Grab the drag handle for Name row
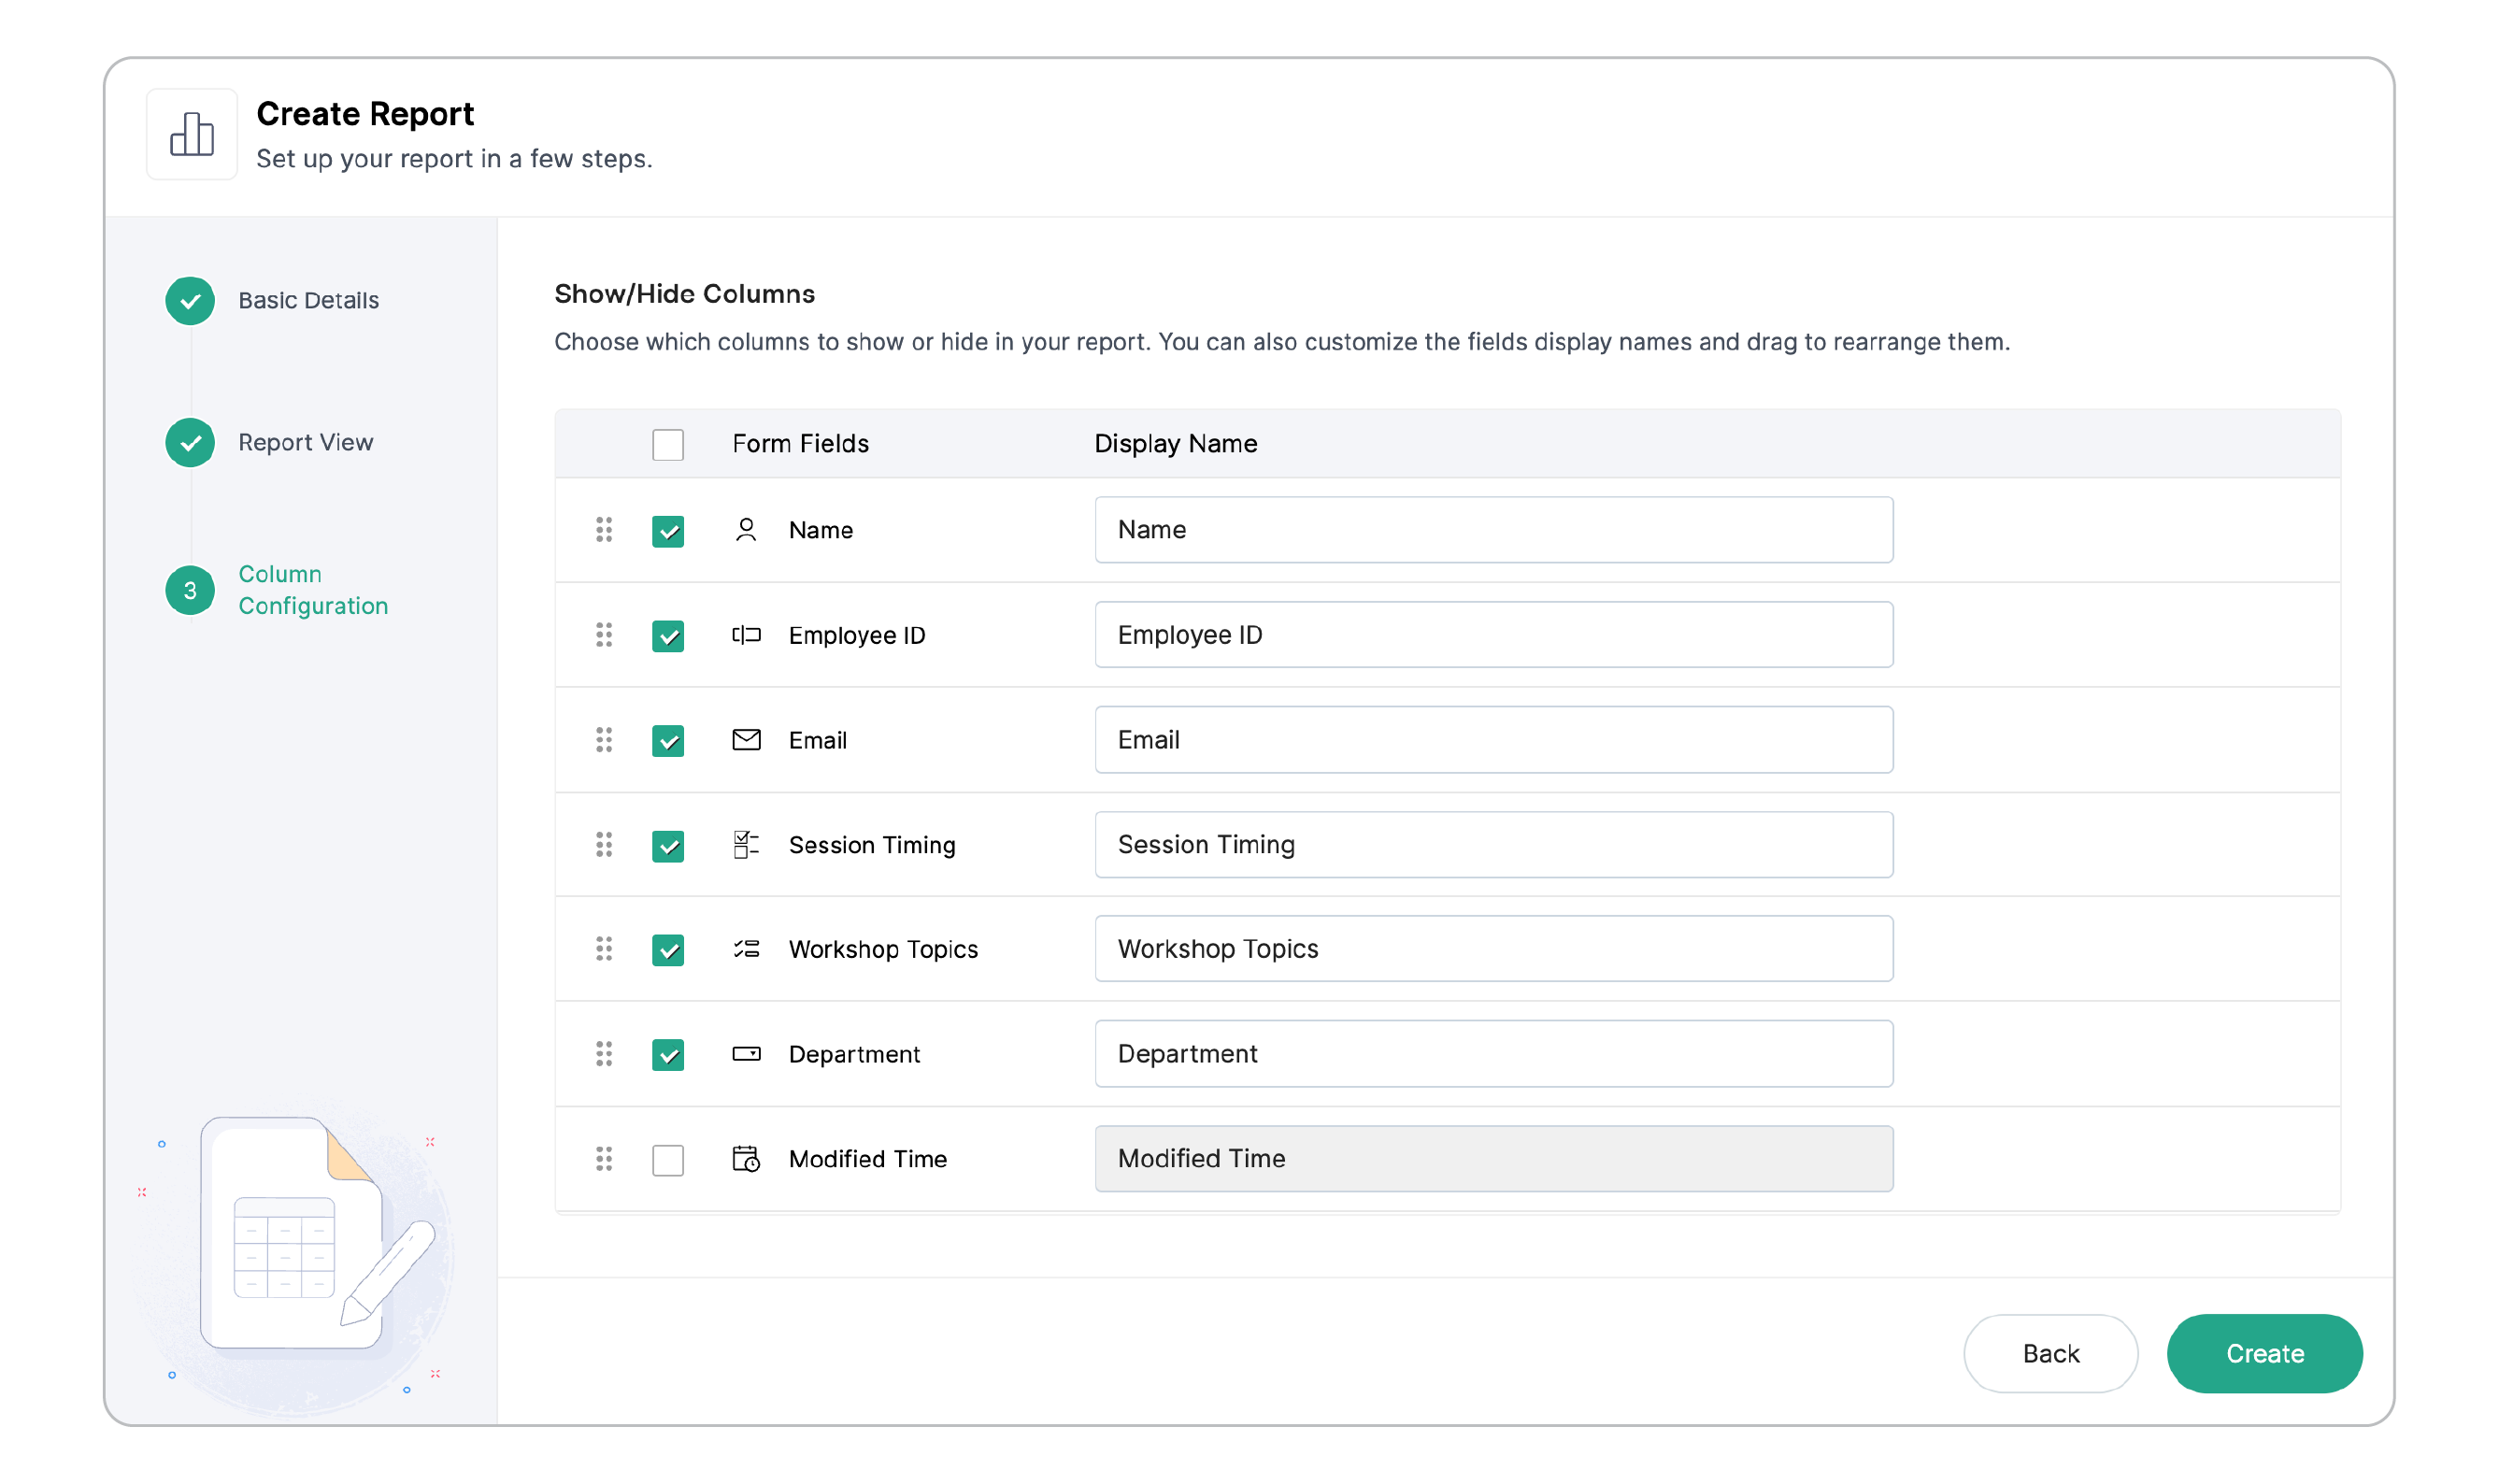This screenshot has width=2499, height=1484. pyautogui.click(x=604, y=530)
